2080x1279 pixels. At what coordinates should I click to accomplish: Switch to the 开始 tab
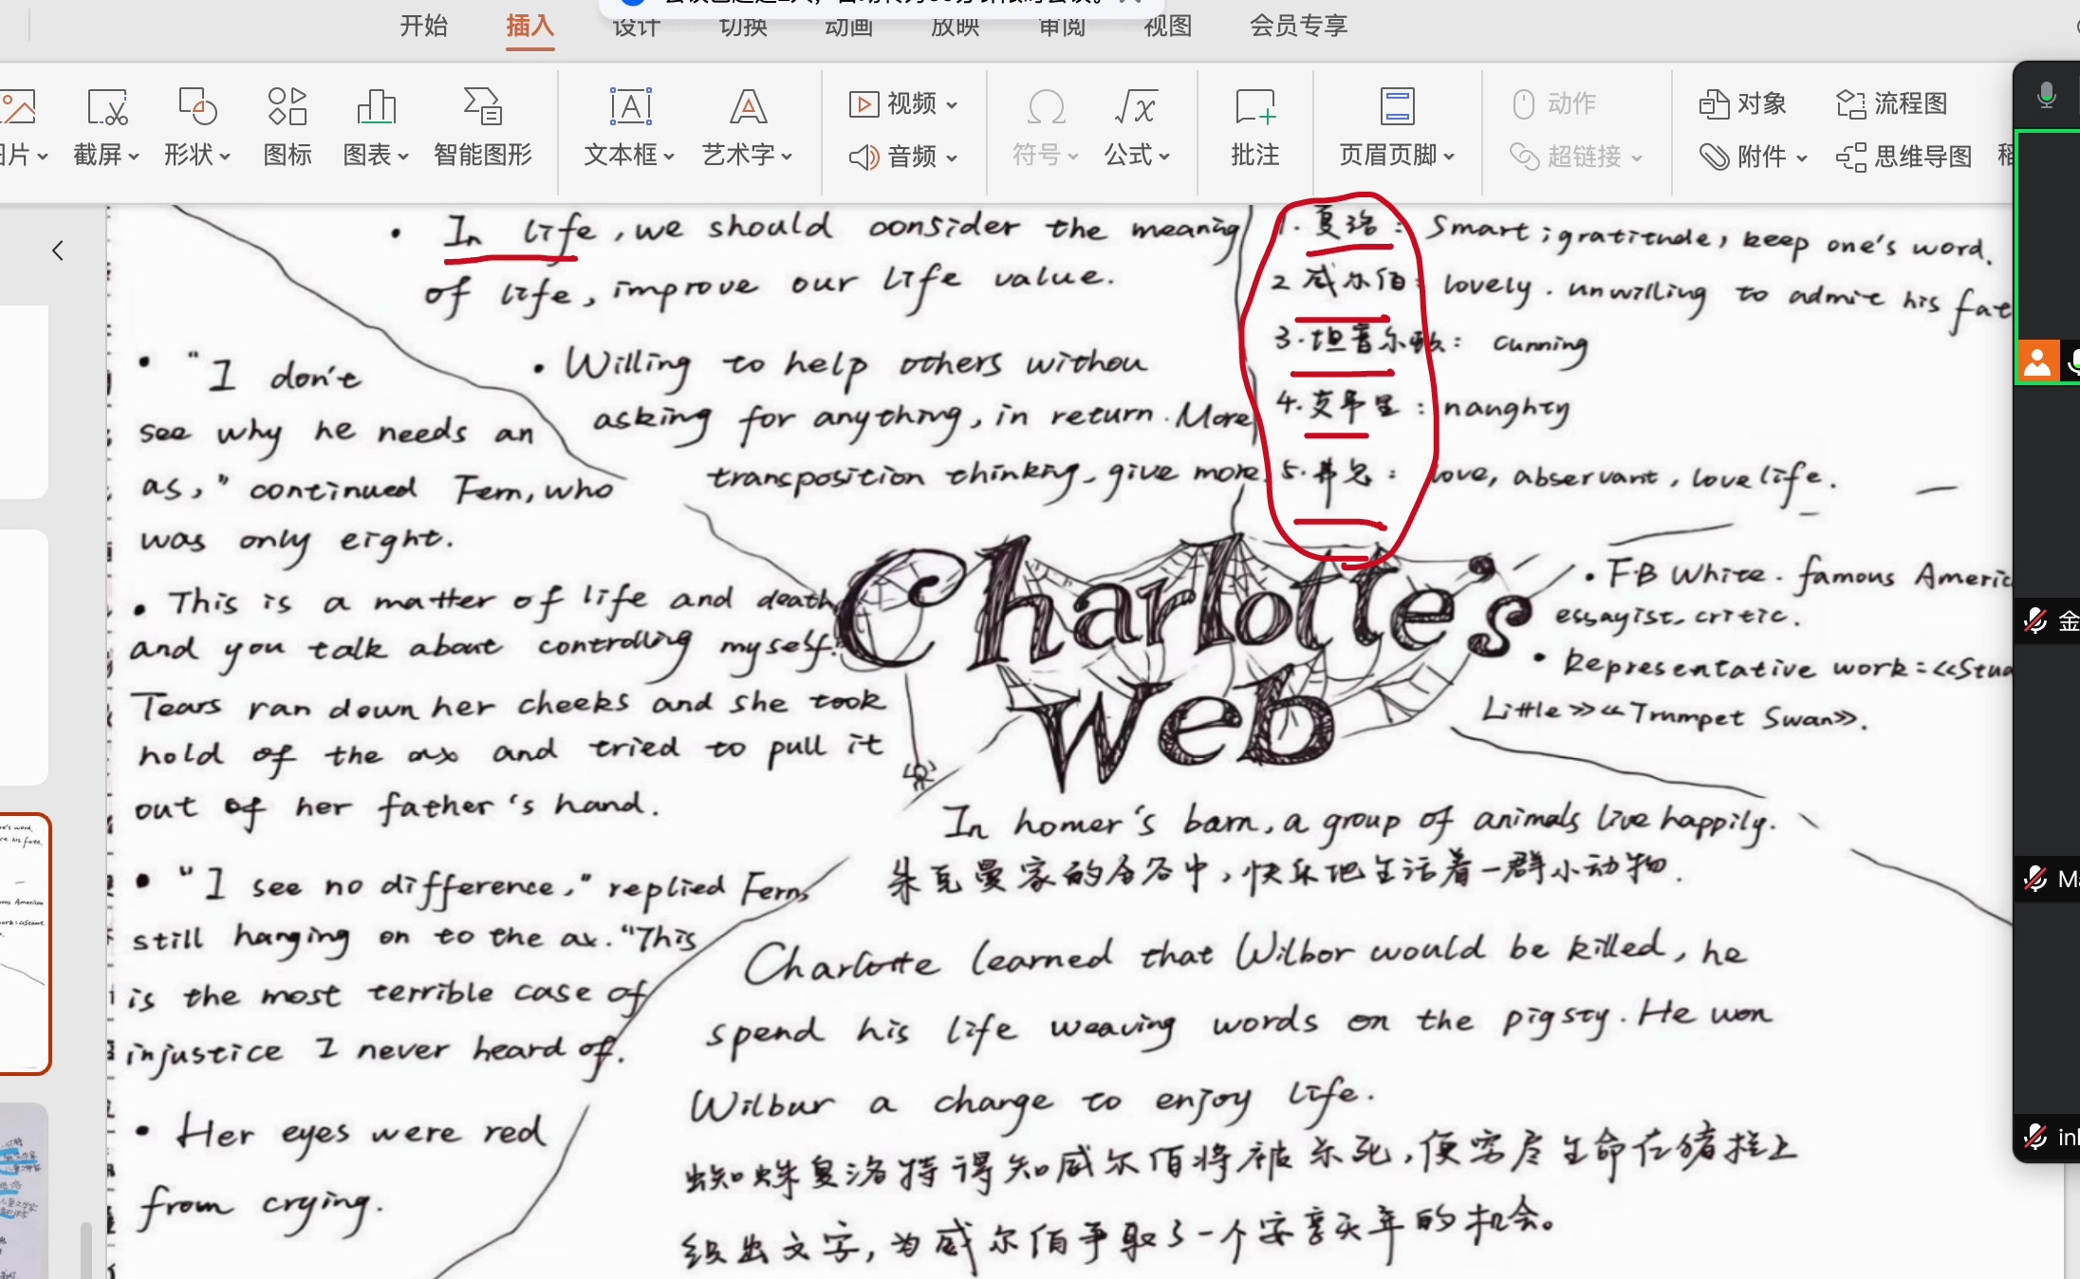point(423,26)
